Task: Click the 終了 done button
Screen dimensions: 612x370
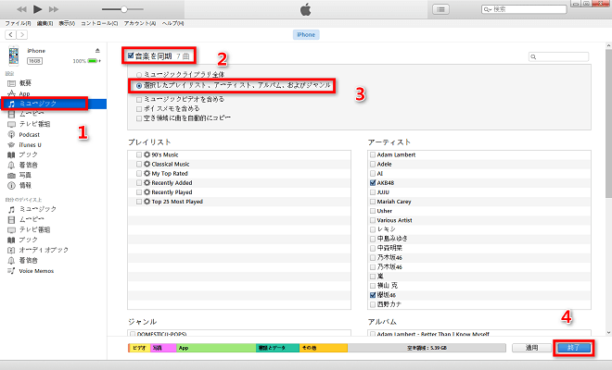Action: pos(574,348)
